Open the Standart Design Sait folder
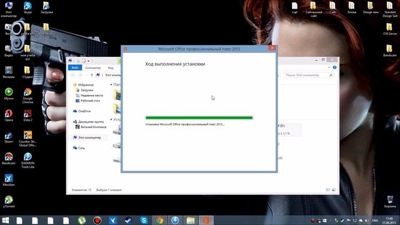Screen dimensions: 400x225 click(390, 9)
